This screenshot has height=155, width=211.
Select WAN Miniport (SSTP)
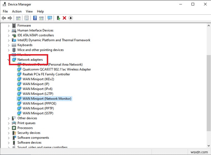pyautogui.click(x=38, y=113)
